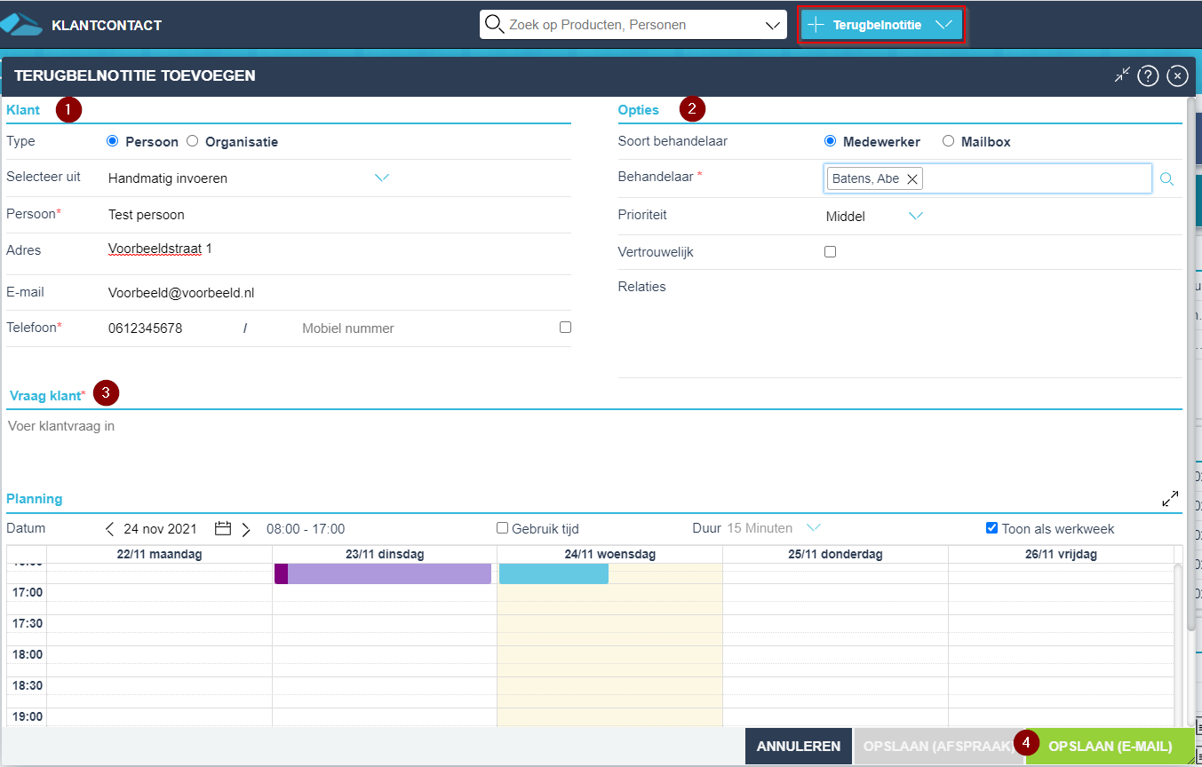
Task: Open the calendar date picker icon
Action: pyautogui.click(x=223, y=529)
